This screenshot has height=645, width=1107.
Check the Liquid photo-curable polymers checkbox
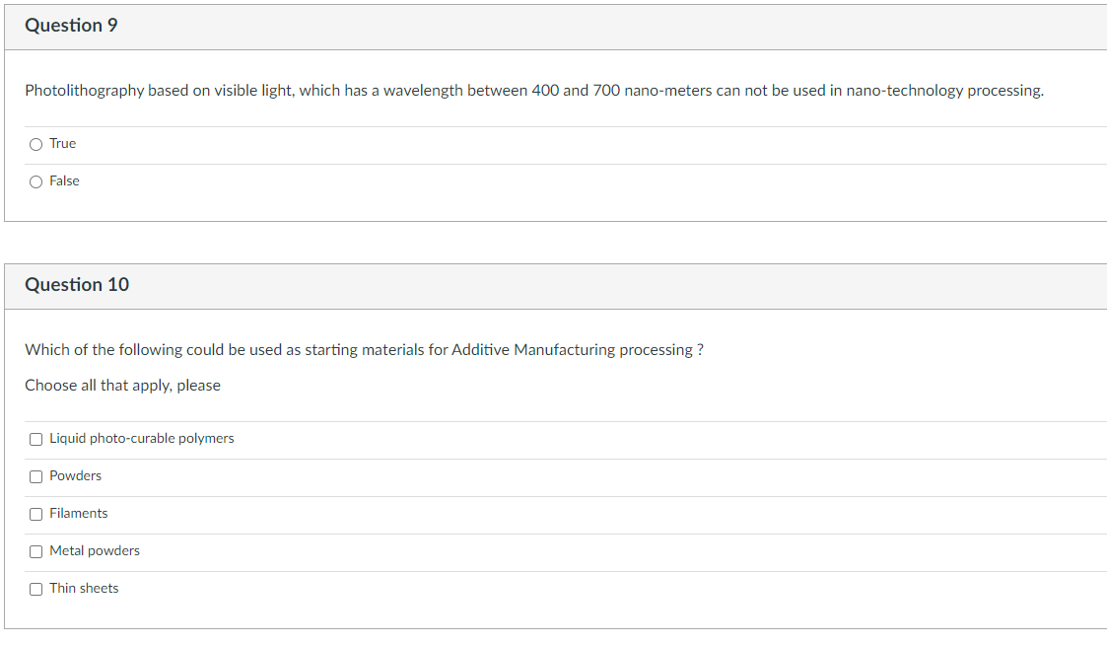[36, 439]
